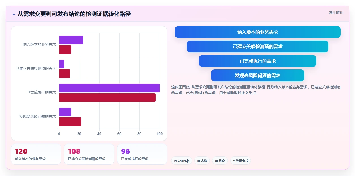Click the description paragraph starting with 这张图围绕
The width and height of the screenshot is (355, 176).
tap(256, 90)
